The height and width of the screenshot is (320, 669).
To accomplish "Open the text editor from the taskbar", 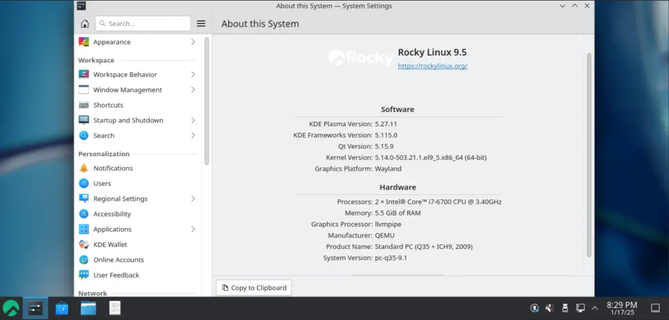I will coord(115,308).
